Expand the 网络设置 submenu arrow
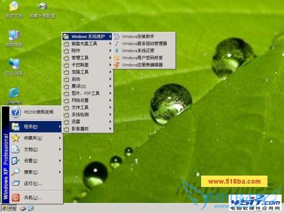 [x=110, y=100]
